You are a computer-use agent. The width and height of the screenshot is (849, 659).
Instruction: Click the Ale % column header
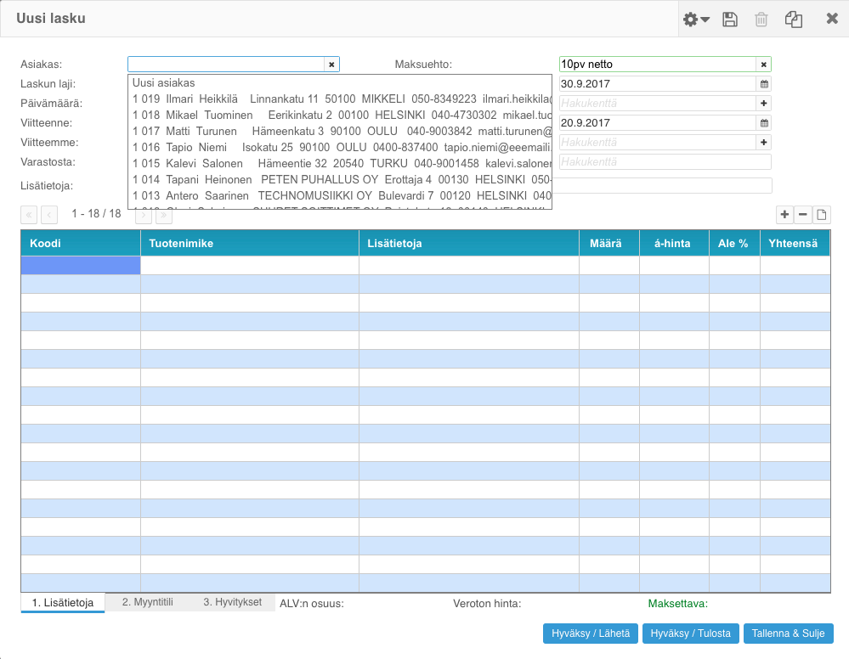(735, 244)
